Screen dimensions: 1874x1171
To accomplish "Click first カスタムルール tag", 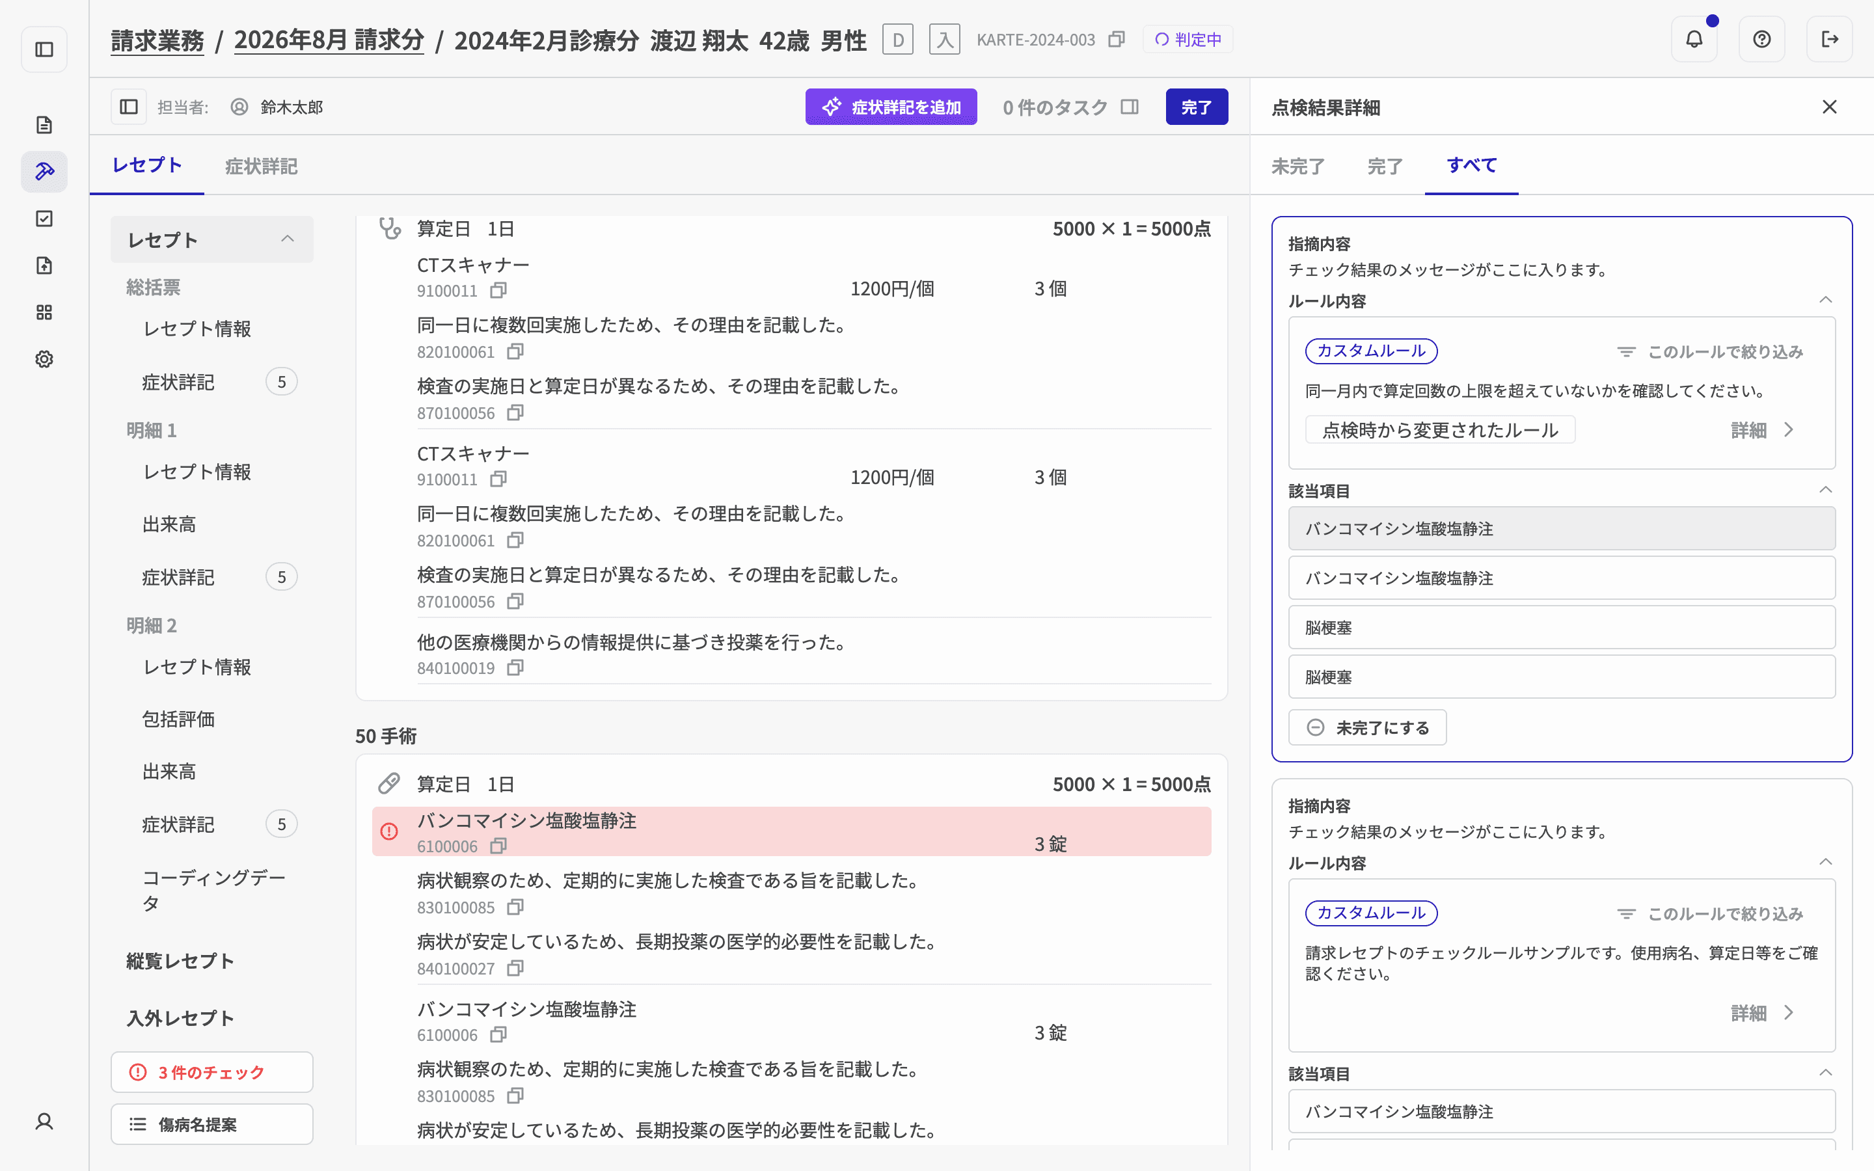I will point(1372,351).
